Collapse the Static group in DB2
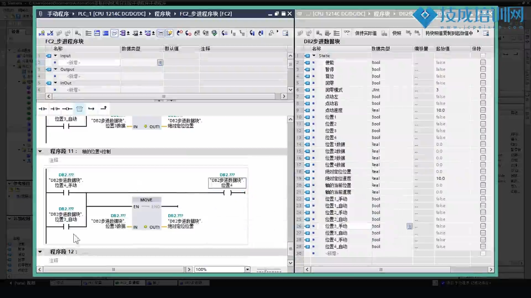The width and height of the screenshot is (531, 298). (x=314, y=56)
